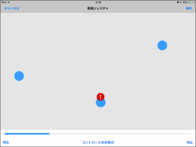This screenshot has height=147, width=196.
Task: Click the 39% battery percentage text
Action: tap(185, 2)
